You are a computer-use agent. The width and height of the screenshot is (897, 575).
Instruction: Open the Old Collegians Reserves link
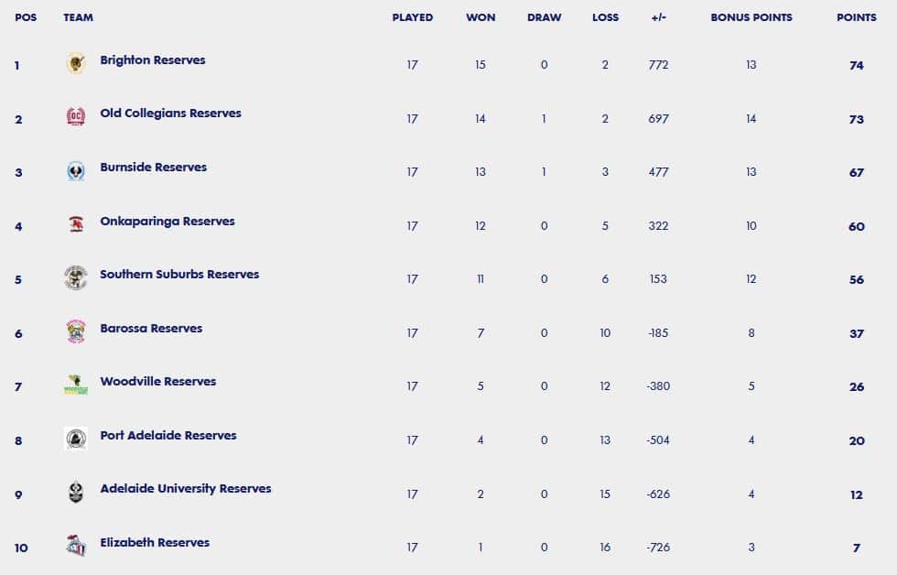click(170, 114)
